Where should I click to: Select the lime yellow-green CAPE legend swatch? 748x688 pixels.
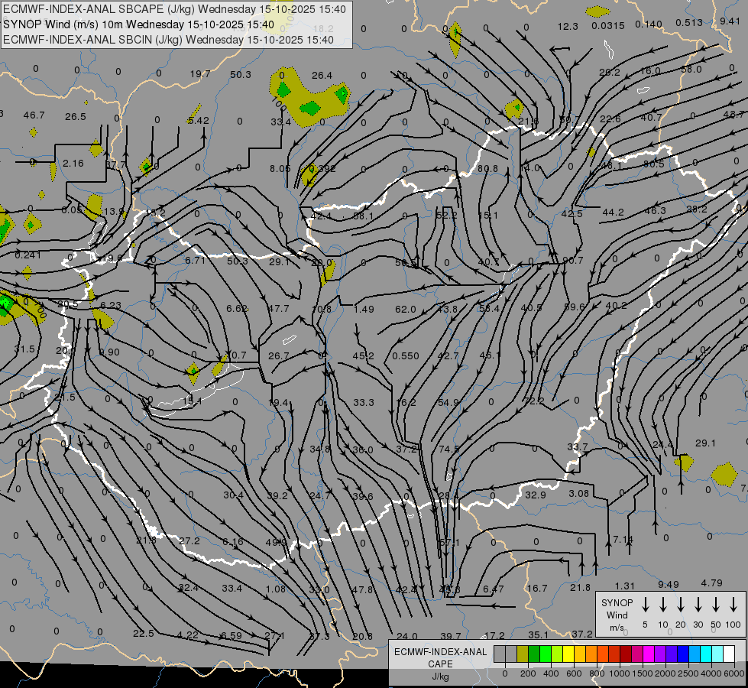557,654
